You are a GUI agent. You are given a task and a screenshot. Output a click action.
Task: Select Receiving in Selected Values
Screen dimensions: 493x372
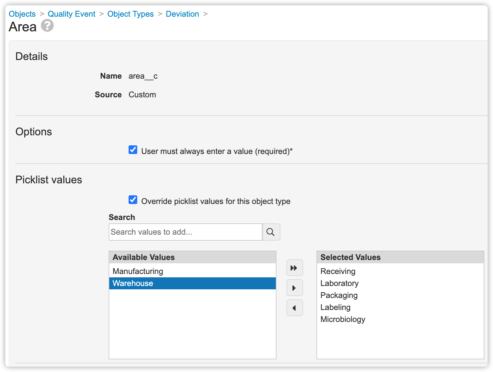coord(338,271)
